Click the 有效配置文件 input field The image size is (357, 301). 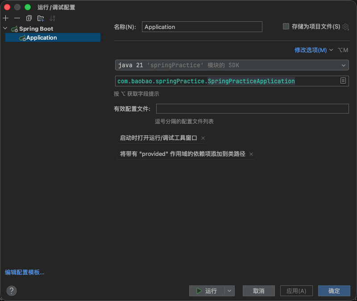[x=253, y=109]
